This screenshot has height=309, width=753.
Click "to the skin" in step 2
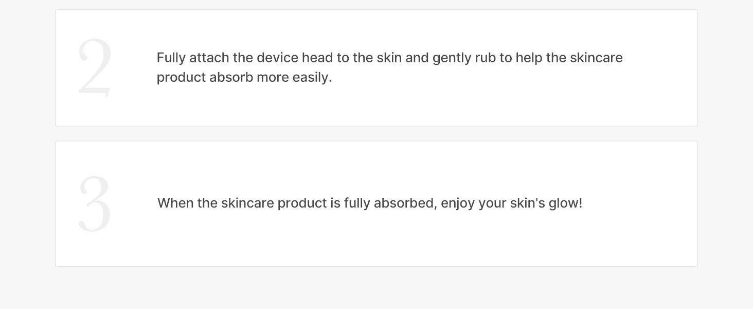pyautogui.click(x=369, y=58)
